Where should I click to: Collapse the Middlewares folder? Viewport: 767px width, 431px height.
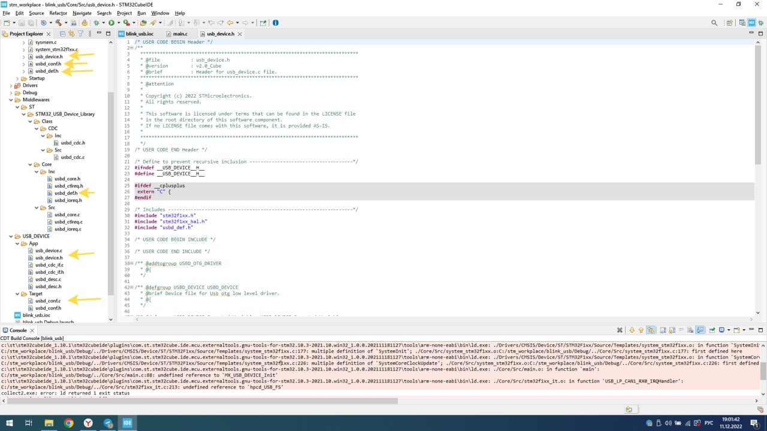click(11, 100)
